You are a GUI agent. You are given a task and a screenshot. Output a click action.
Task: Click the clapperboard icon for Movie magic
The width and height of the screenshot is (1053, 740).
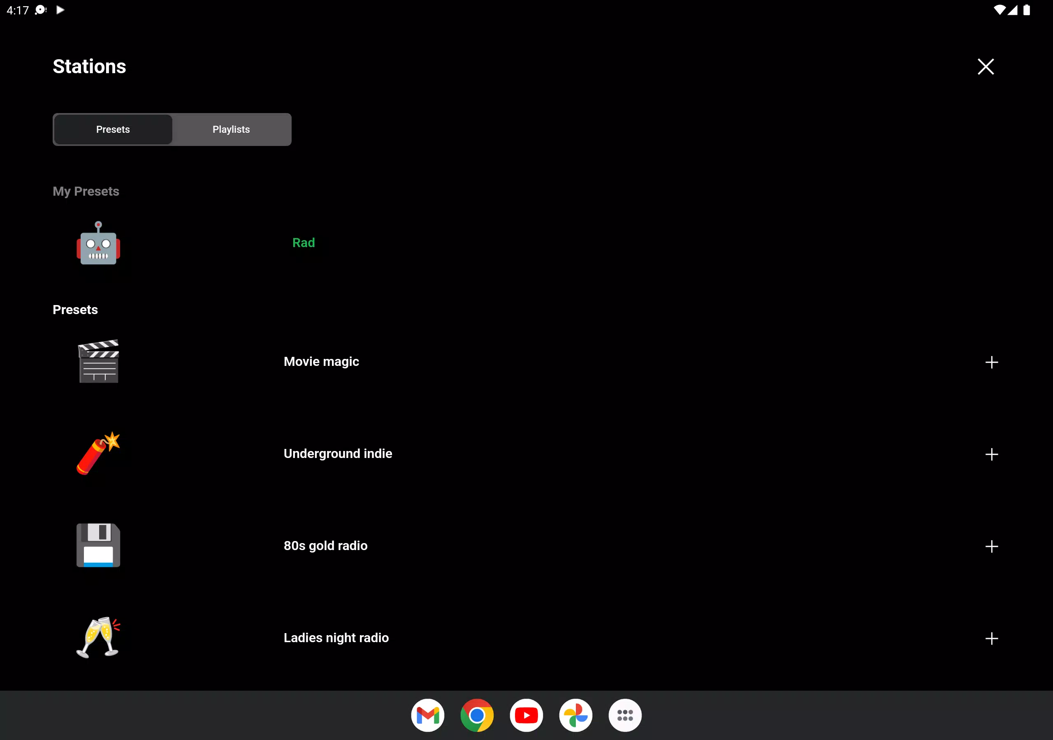click(x=98, y=361)
